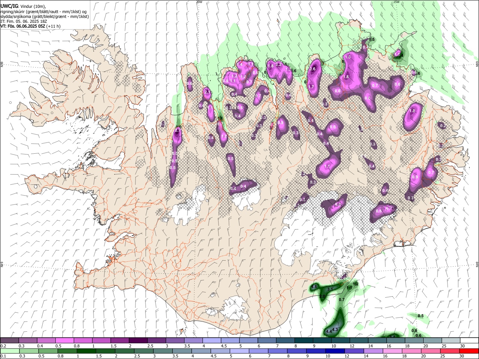Viewport: 479px width, 359px height.
Task: Click upper legend swatch between 0.2 and 0.3
Action: [x=10, y=340]
